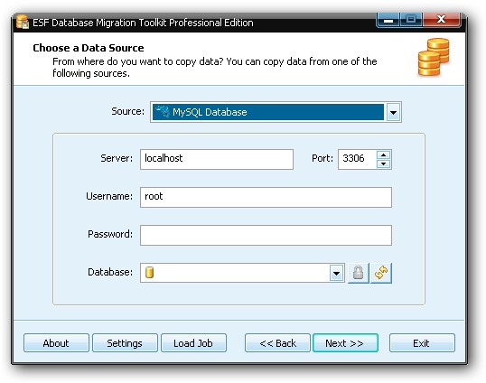The image size is (486, 383).
Task: Increase the Port value with up arrow
Action: [384, 154]
